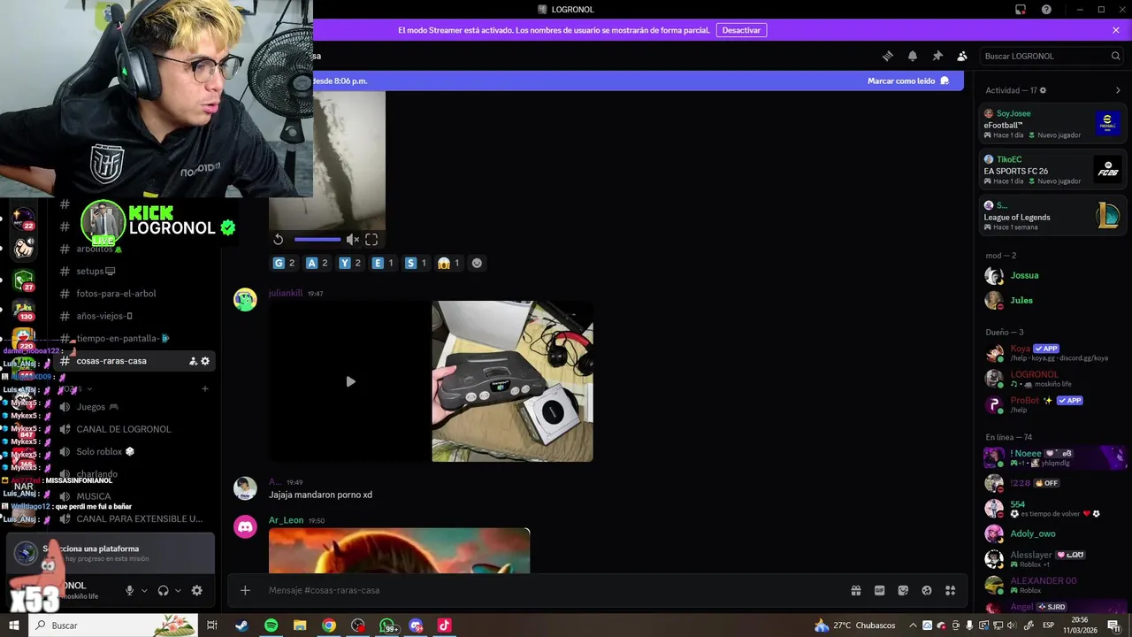The image size is (1132, 637).
Task: Open TikoEC EA SPORTS FC 26 activity card
Action: (1052, 169)
